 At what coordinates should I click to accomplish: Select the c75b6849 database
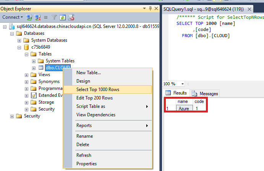[x=40, y=47]
